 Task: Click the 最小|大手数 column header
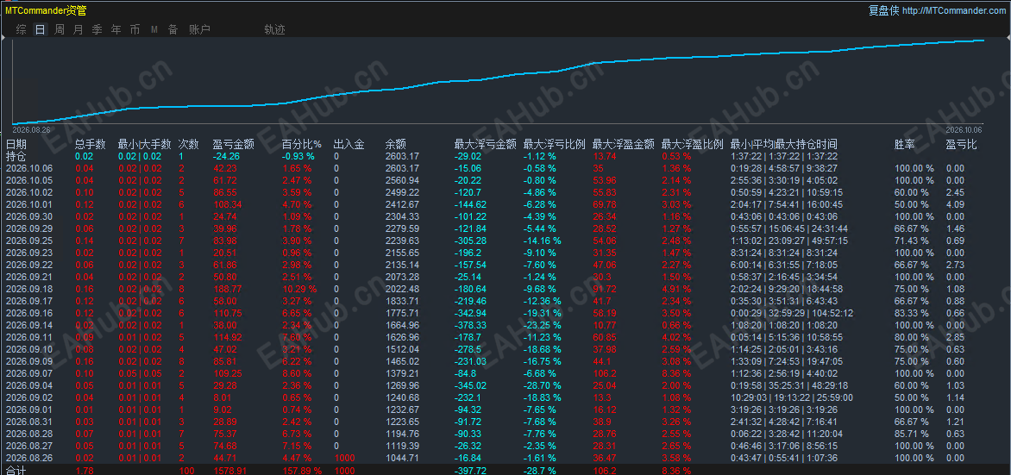(x=145, y=144)
